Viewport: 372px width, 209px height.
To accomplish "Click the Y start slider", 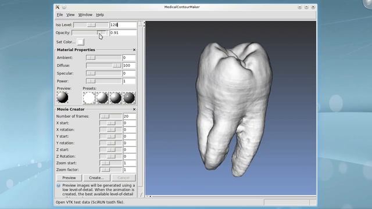I will click(110, 136).
